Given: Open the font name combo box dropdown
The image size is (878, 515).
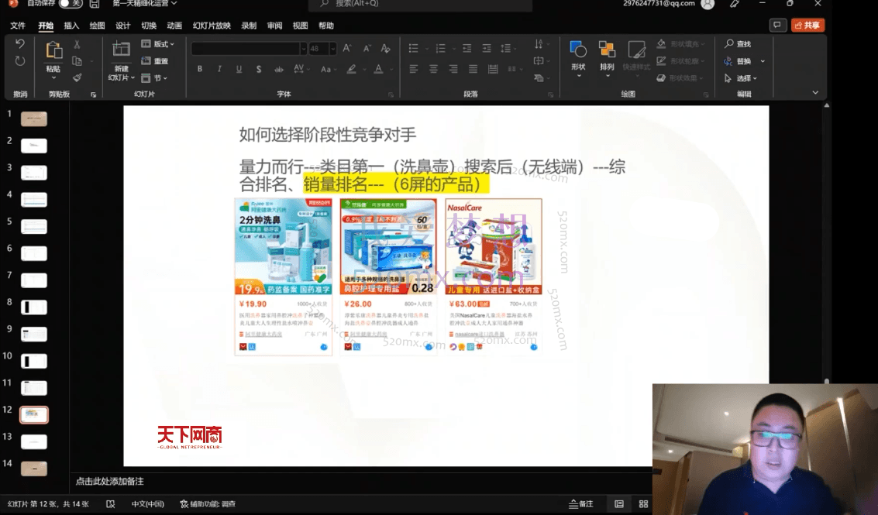Looking at the screenshot, I should coord(304,49).
